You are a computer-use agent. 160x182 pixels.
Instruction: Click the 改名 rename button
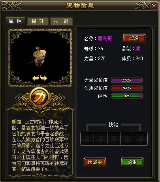[x=134, y=38]
